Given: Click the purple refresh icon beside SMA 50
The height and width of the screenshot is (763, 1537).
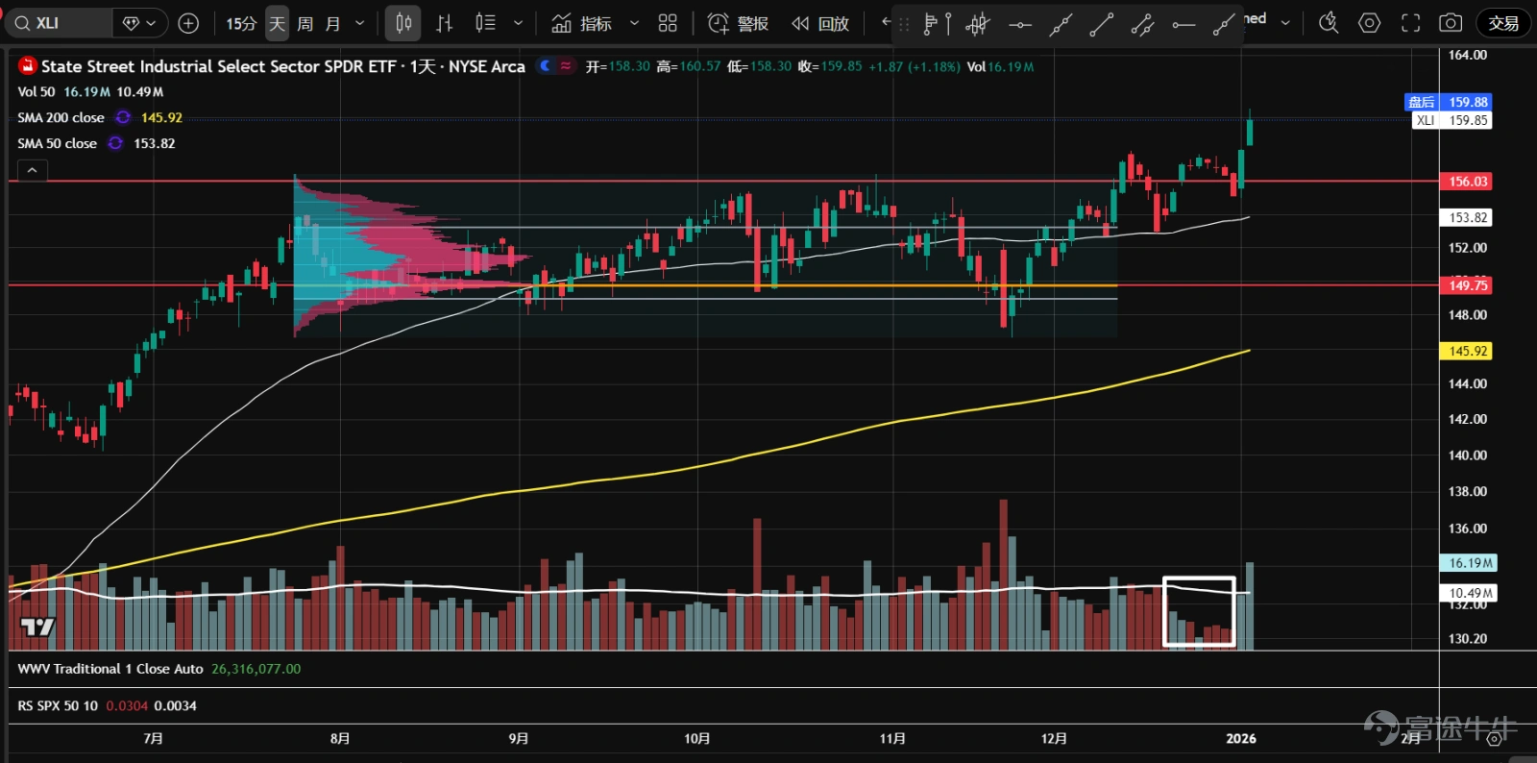Looking at the screenshot, I should point(115,143).
